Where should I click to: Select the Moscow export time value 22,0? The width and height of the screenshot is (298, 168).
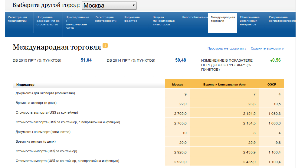coord(183,104)
